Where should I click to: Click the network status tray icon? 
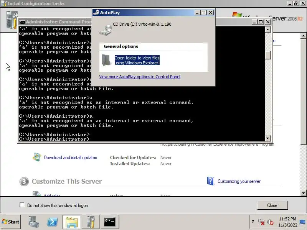pyautogui.click(x=261, y=222)
